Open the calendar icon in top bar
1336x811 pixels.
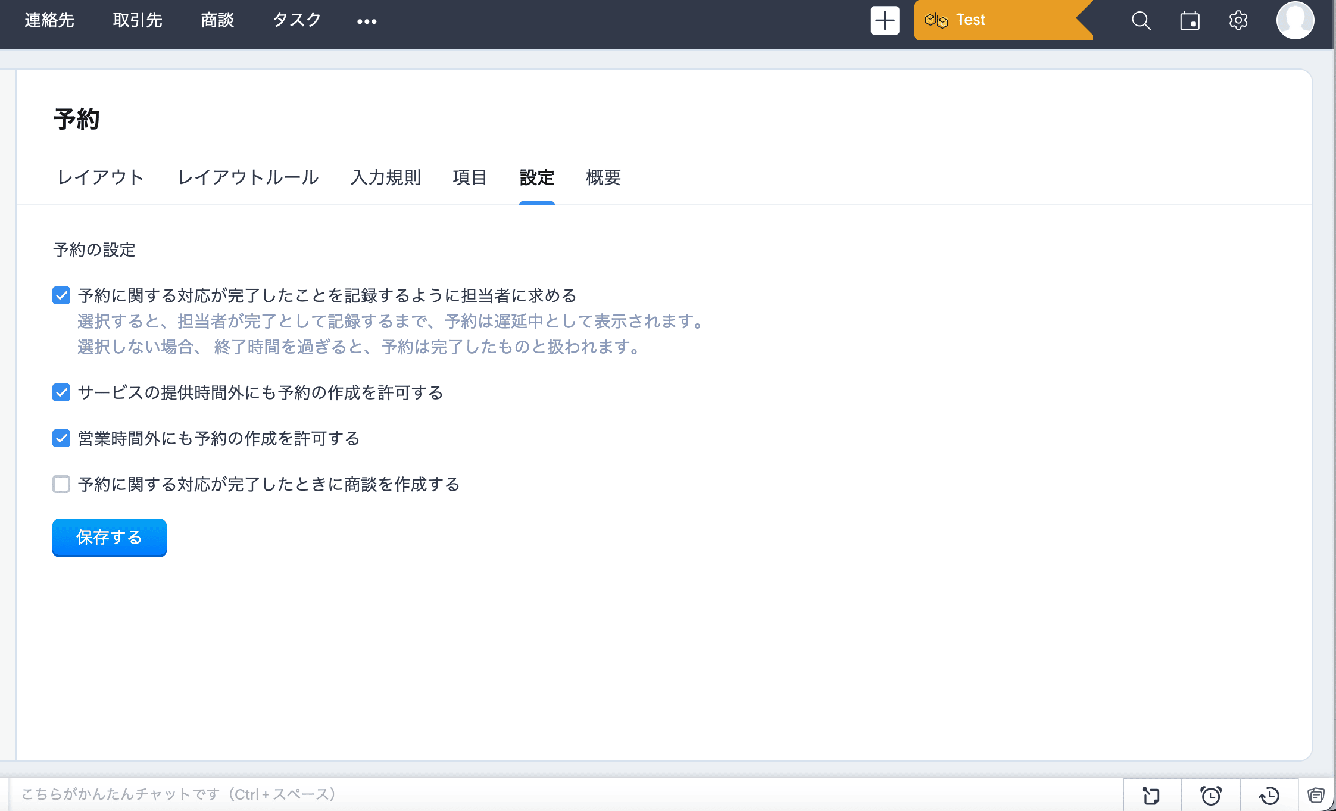(1190, 21)
